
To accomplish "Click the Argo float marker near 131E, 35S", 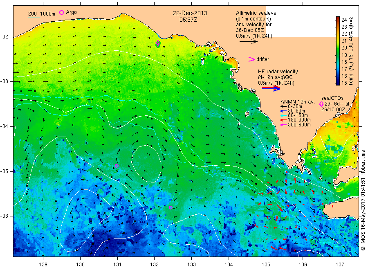I will pos(117,166).
